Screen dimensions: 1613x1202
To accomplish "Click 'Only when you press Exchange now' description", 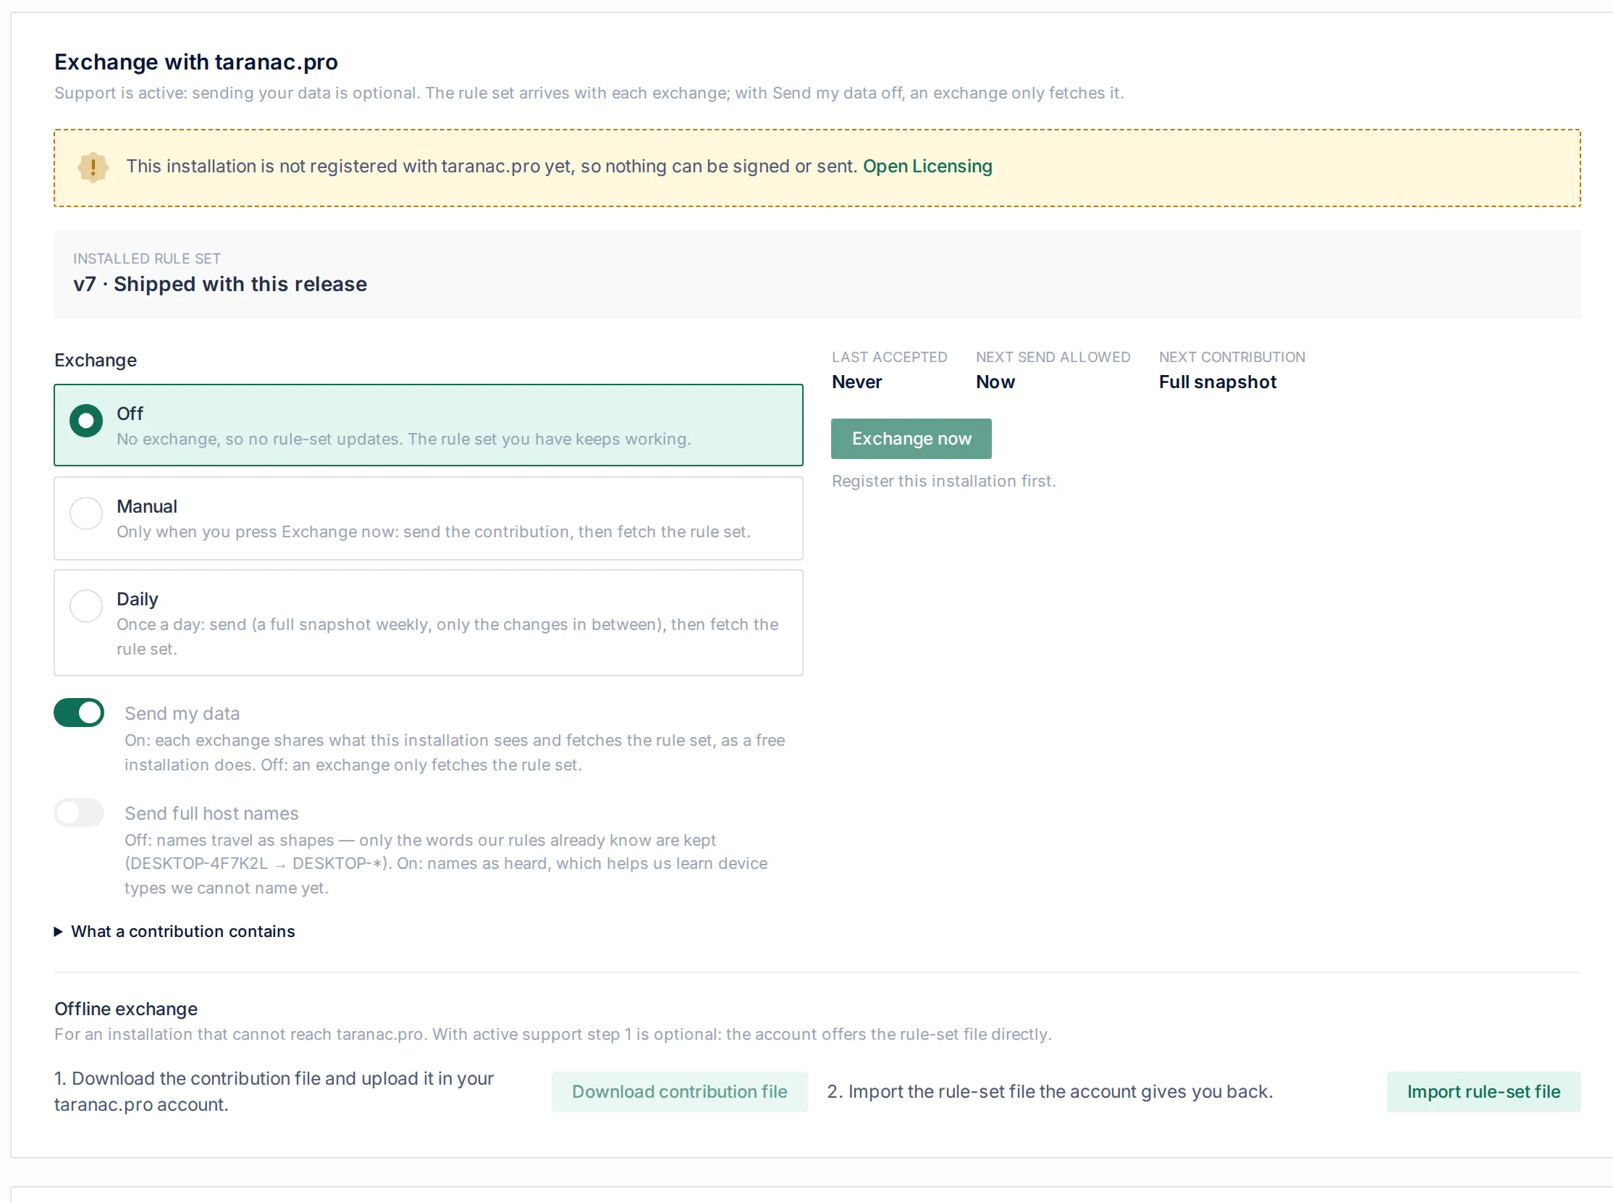I will [434, 532].
